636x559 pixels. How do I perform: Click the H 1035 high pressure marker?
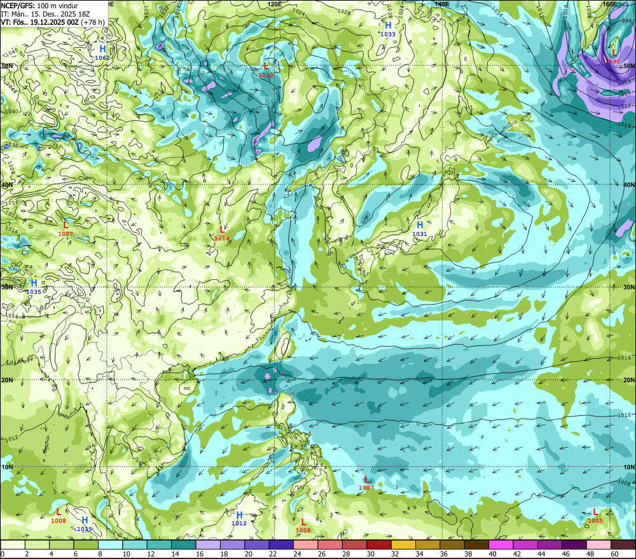pos(34,287)
